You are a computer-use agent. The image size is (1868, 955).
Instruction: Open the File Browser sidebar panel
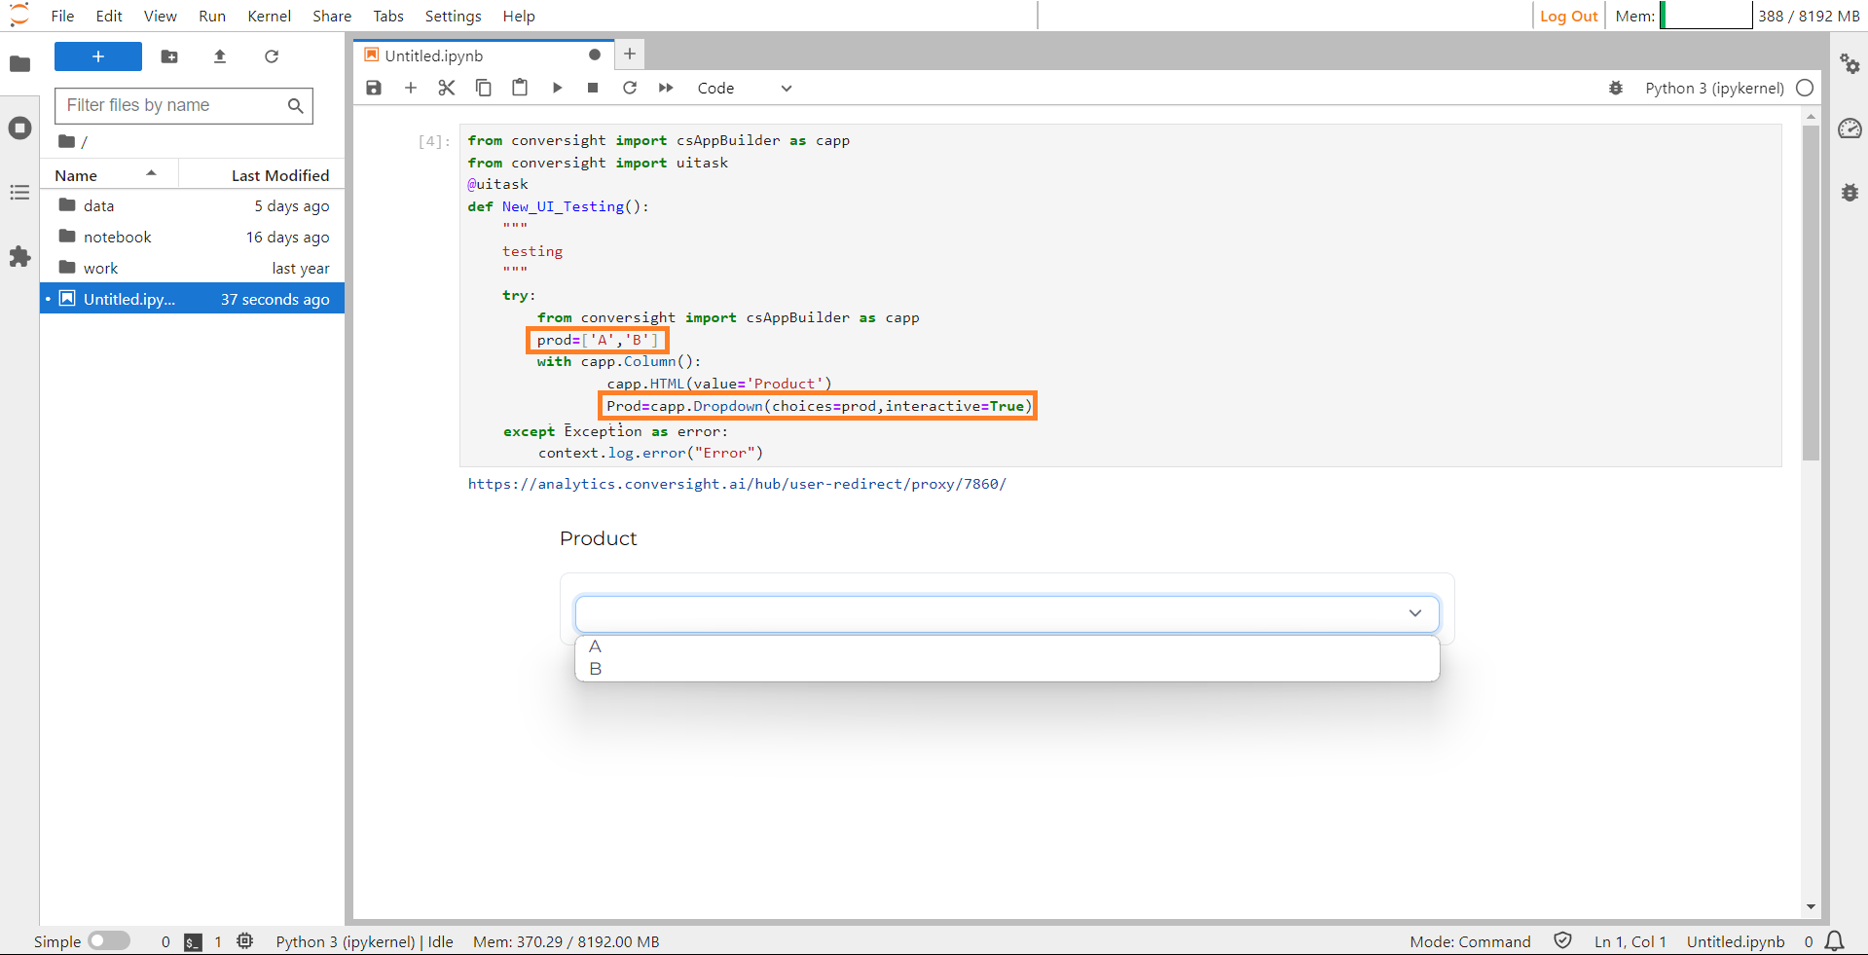[x=19, y=64]
